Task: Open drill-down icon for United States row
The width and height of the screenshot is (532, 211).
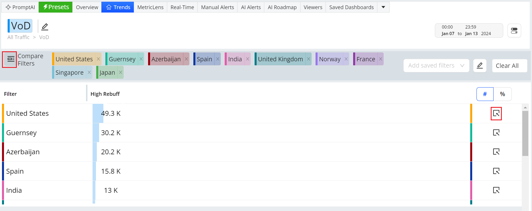Action: coord(496,113)
